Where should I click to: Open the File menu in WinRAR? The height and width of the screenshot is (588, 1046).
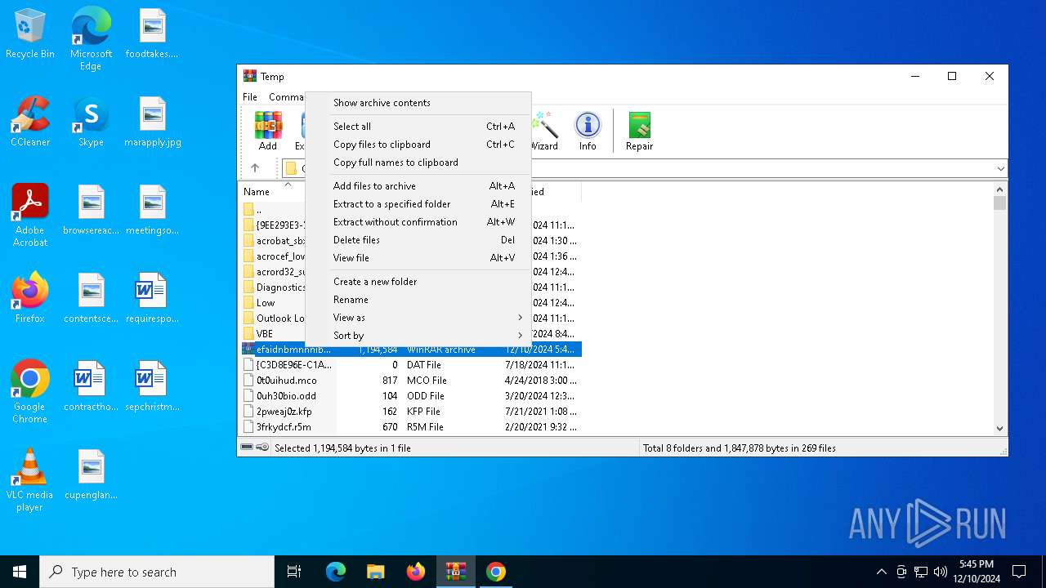250,97
